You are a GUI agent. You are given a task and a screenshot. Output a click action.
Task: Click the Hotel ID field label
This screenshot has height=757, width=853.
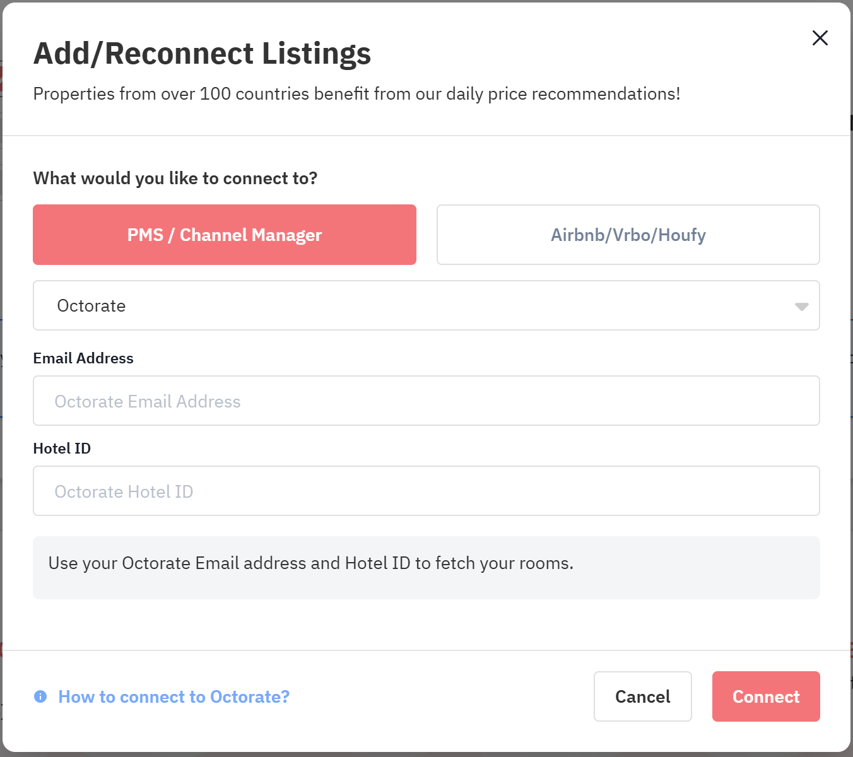62,449
